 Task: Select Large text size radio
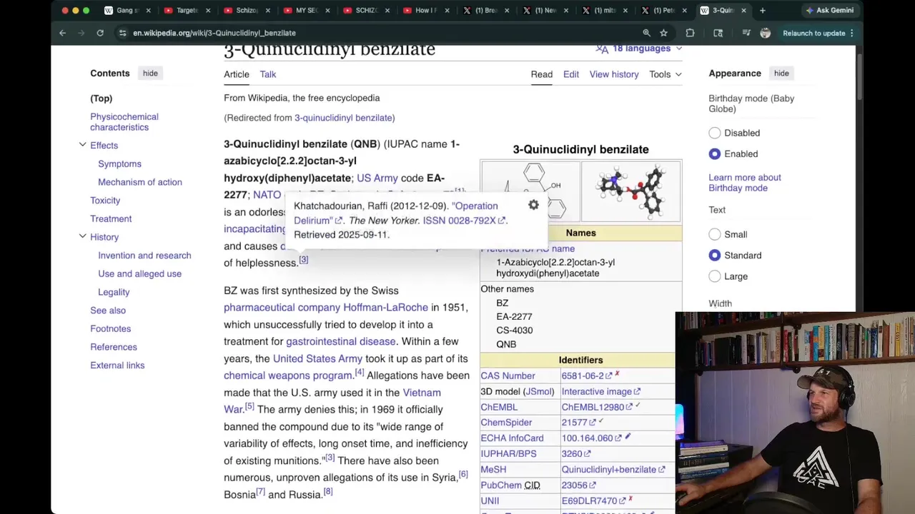714,276
